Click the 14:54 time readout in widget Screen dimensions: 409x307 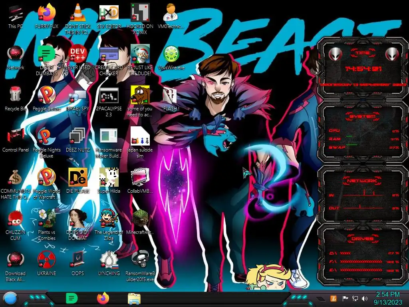pyautogui.click(x=363, y=69)
